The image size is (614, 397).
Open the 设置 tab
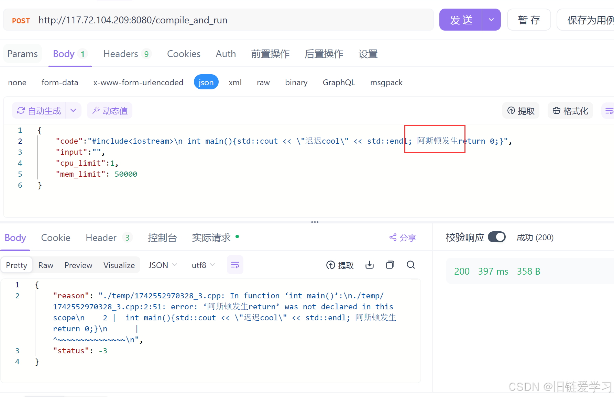368,54
